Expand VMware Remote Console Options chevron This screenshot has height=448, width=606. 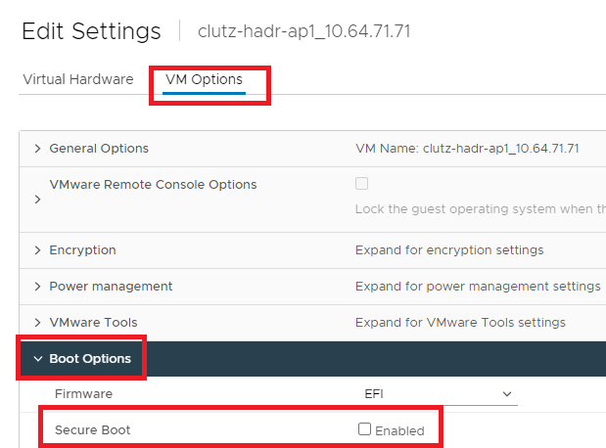(37, 199)
